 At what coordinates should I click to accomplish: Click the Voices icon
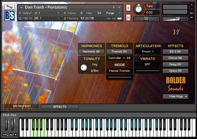[x=65, y=13]
